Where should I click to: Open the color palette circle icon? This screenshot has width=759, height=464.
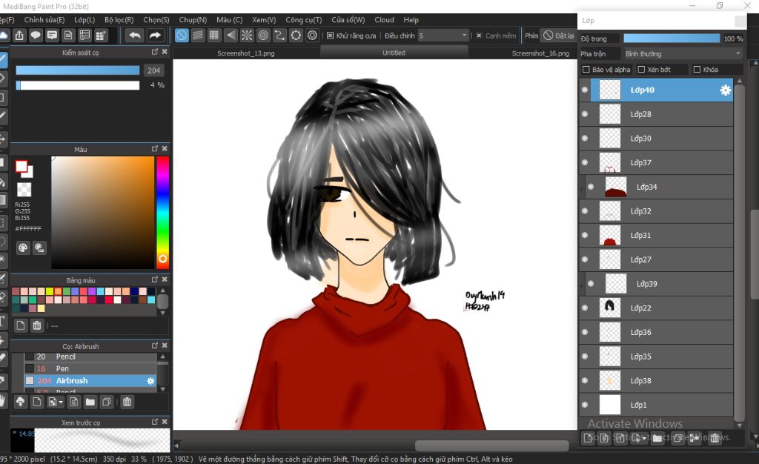click(x=23, y=248)
